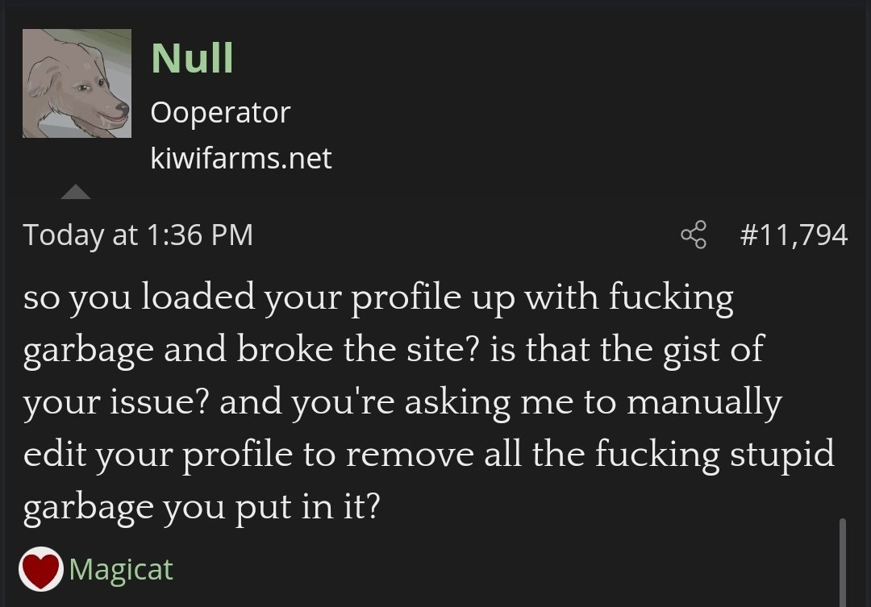This screenshot has height=607, width=871.
Task: Click the gray triangle arrow below the avatar
Action: pyautogui.click(x=76, y=192)
